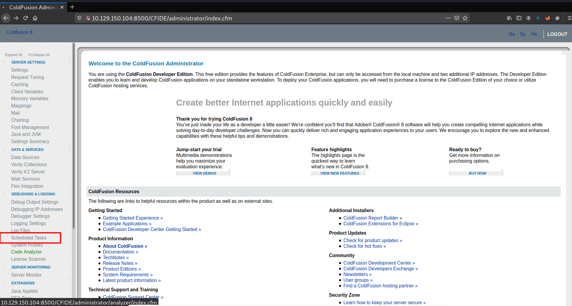This screenshot has width=572, height=306.
Task: Open the 'He' help link in header
Action: coord(534,34)
